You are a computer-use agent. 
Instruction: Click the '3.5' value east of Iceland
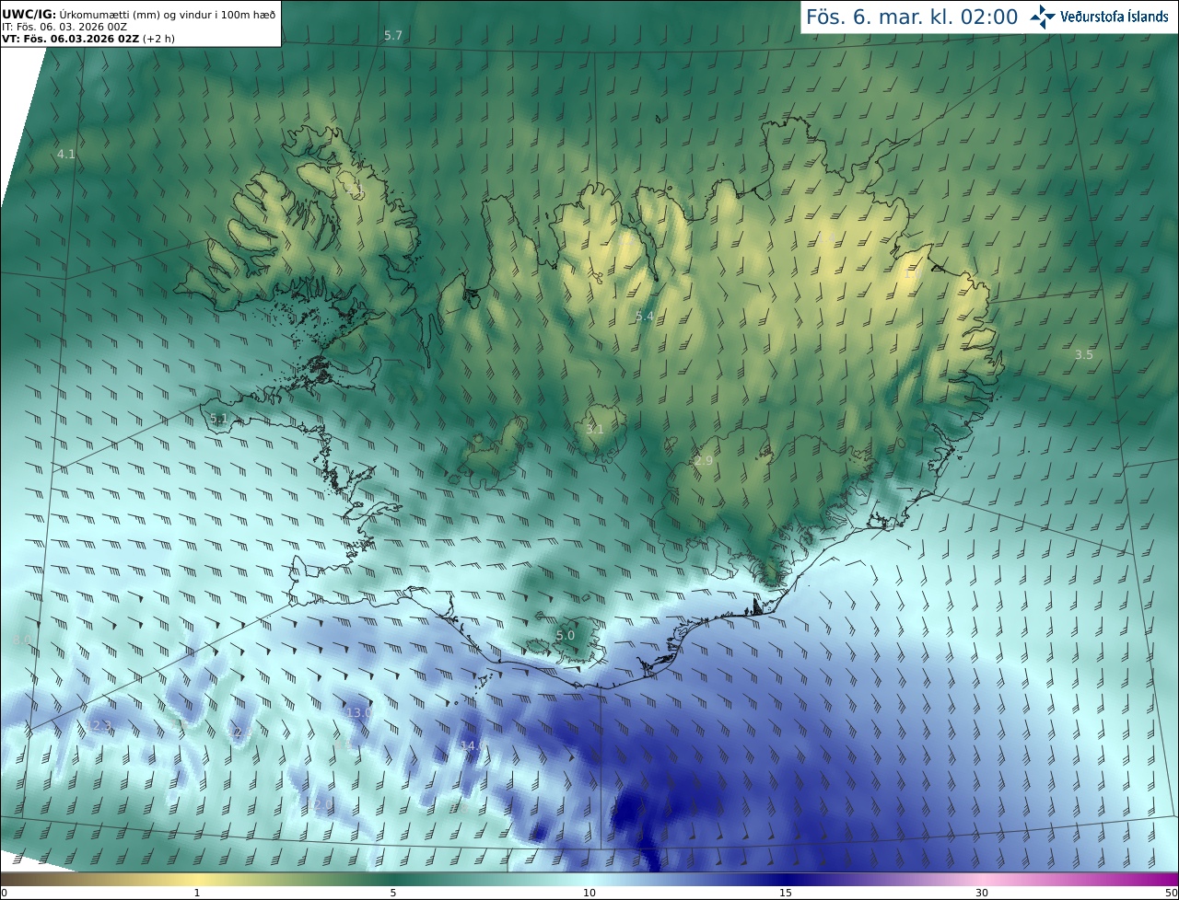click(1084, 354)
